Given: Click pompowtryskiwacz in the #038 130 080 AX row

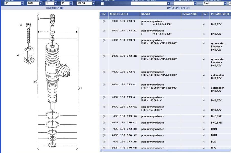Looking at the screenshot, I should pos(153,135).
